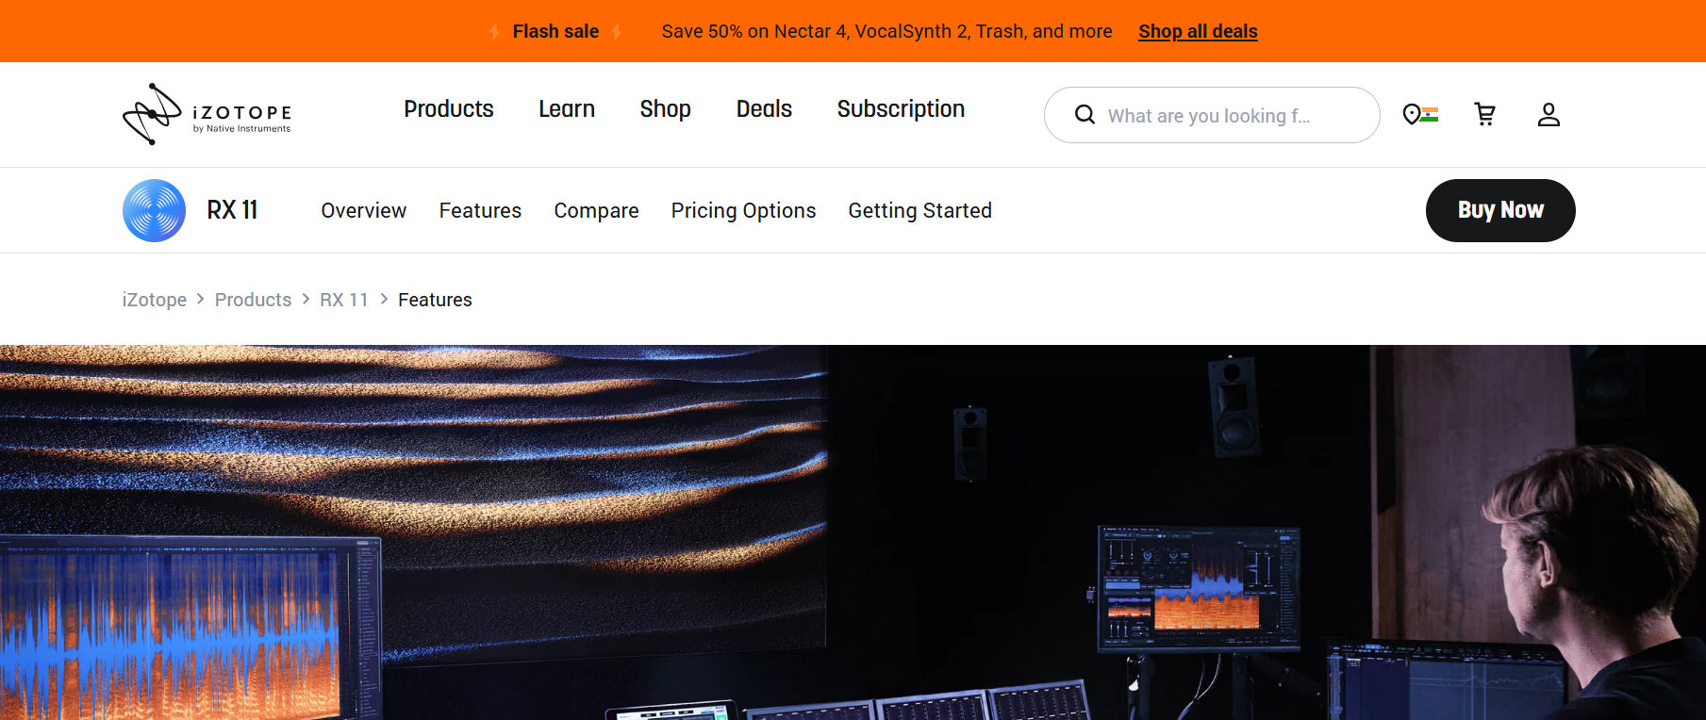The image size is (1706, 720).
Task: Click the Products breadcrumb link
Action: coord(253,300)
